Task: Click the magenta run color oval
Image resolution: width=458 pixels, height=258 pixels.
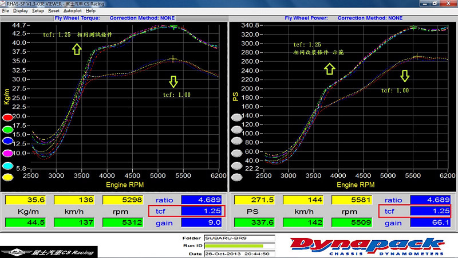Action: 8,153
